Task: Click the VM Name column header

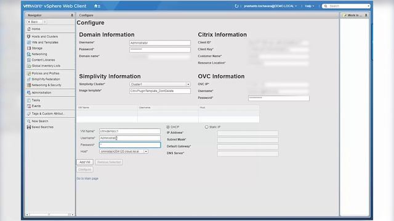Action: pos(107,107)
